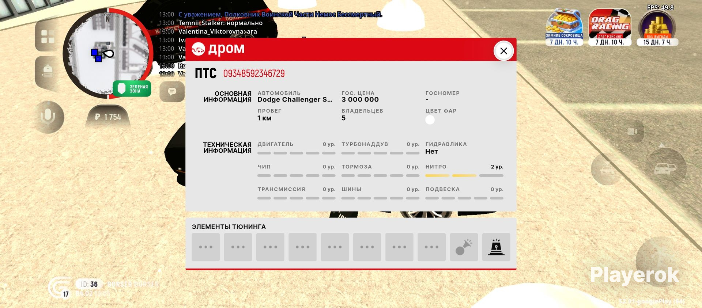Click the Гидравлика value Нет
The image size is (702, 308).
(x=431, y=151)
